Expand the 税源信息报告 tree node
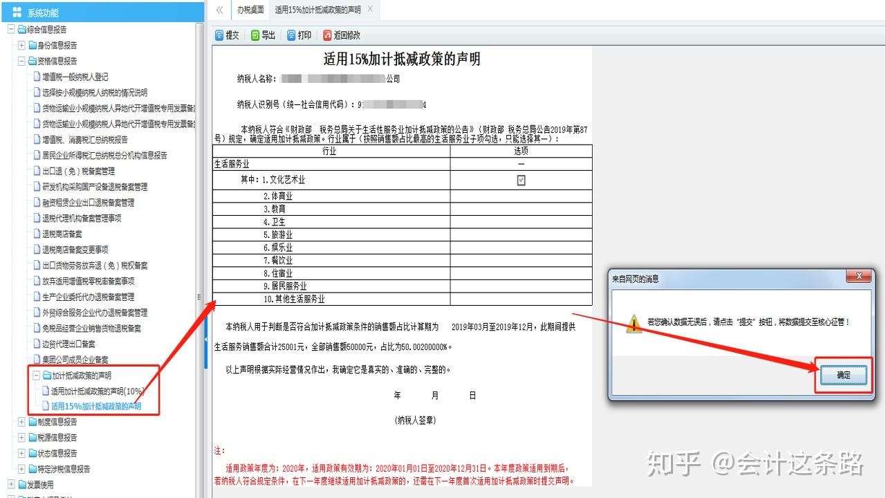886x498 pixels. pos(21,437)
